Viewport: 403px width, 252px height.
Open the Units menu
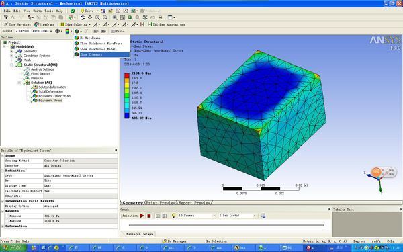37,11
